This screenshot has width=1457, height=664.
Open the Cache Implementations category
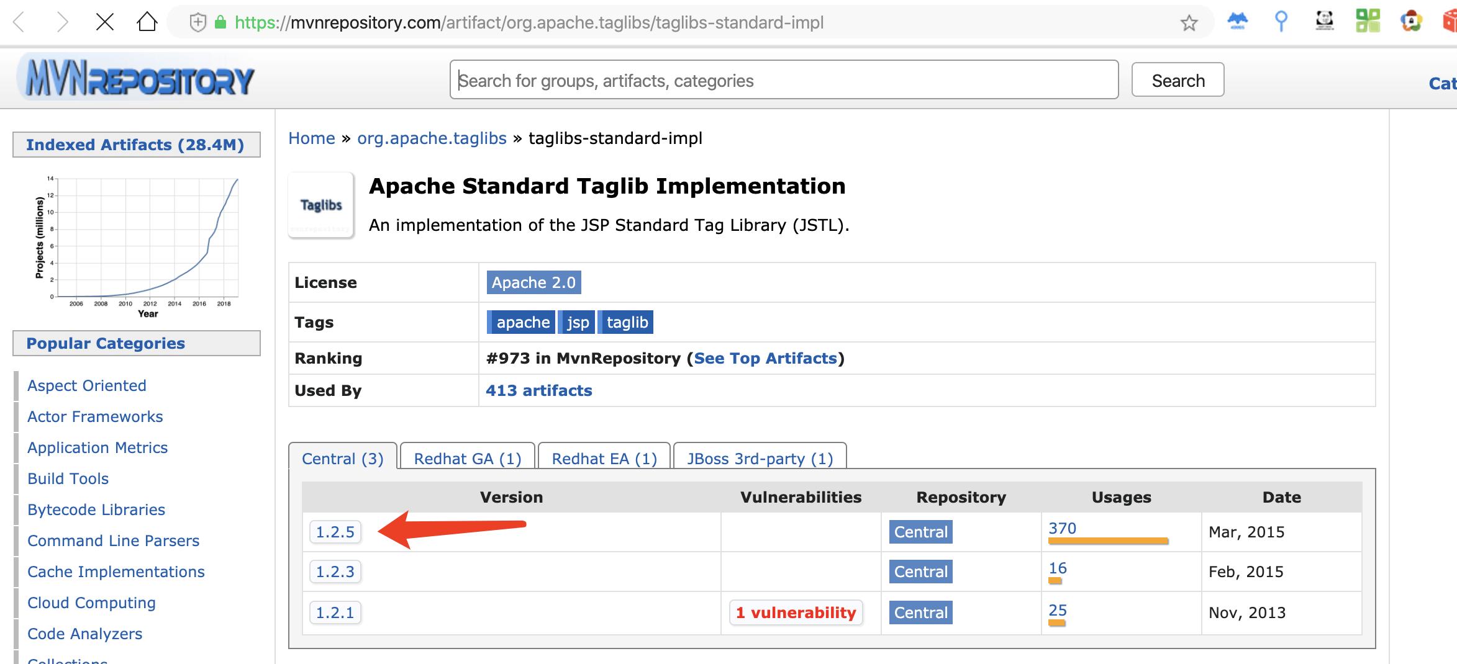point(116,572)
